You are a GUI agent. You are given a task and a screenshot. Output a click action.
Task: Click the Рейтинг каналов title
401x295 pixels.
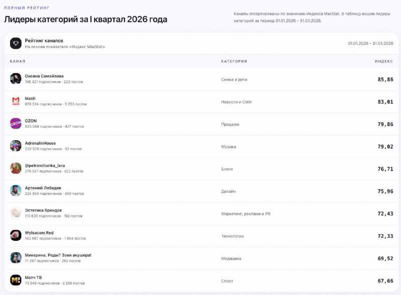(x=44, y=41)
